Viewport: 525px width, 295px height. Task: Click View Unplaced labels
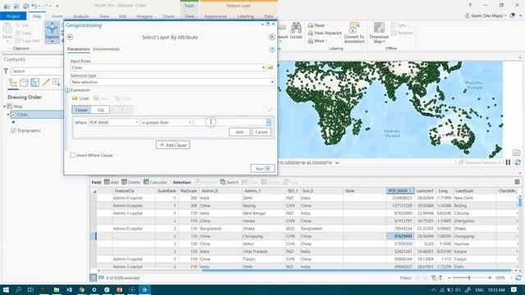[x=324, y=33]
